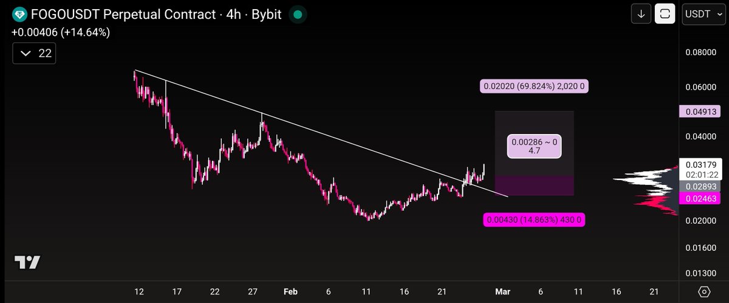Click the Mar label on time axis
Screen dimensions: 729x303
(502, 291)
